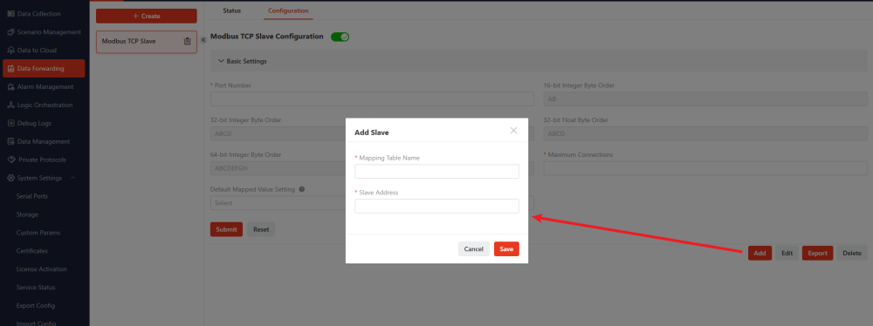The image size is (873, 326).
Task: Collapse the side list with double-chevron icon
Action: point(203,40)
